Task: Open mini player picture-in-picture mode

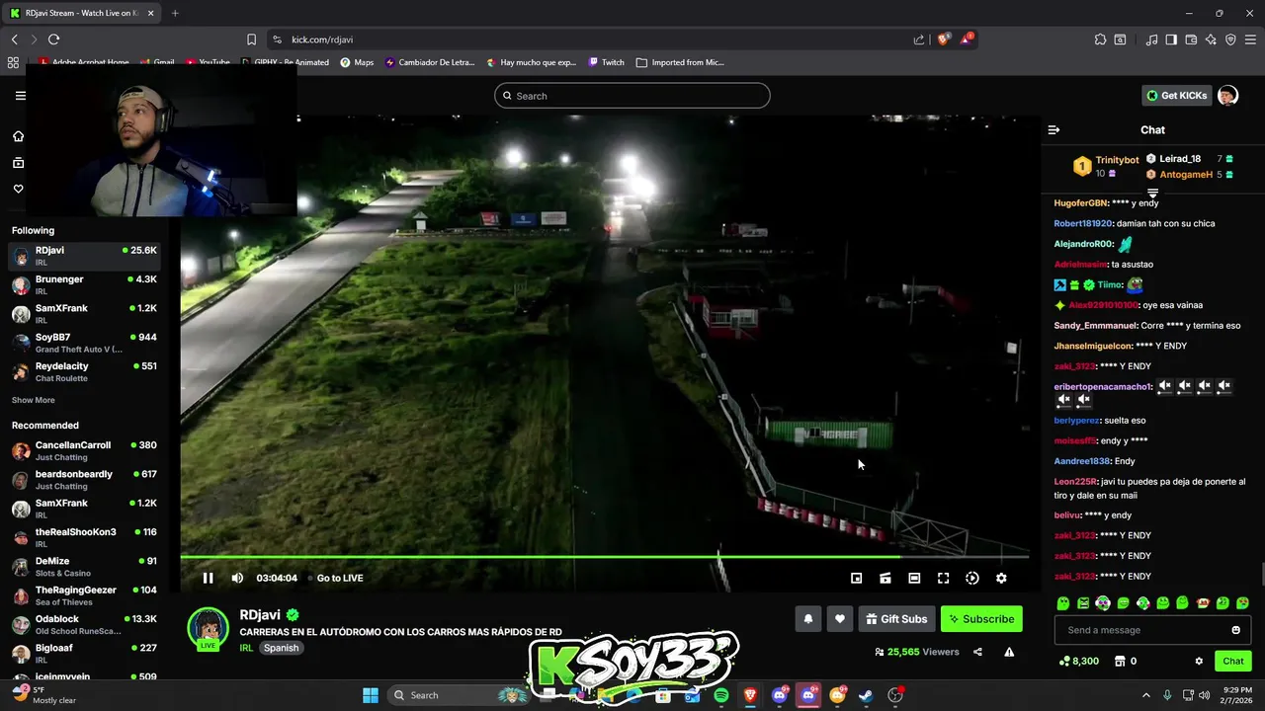Action: [857, 578]
